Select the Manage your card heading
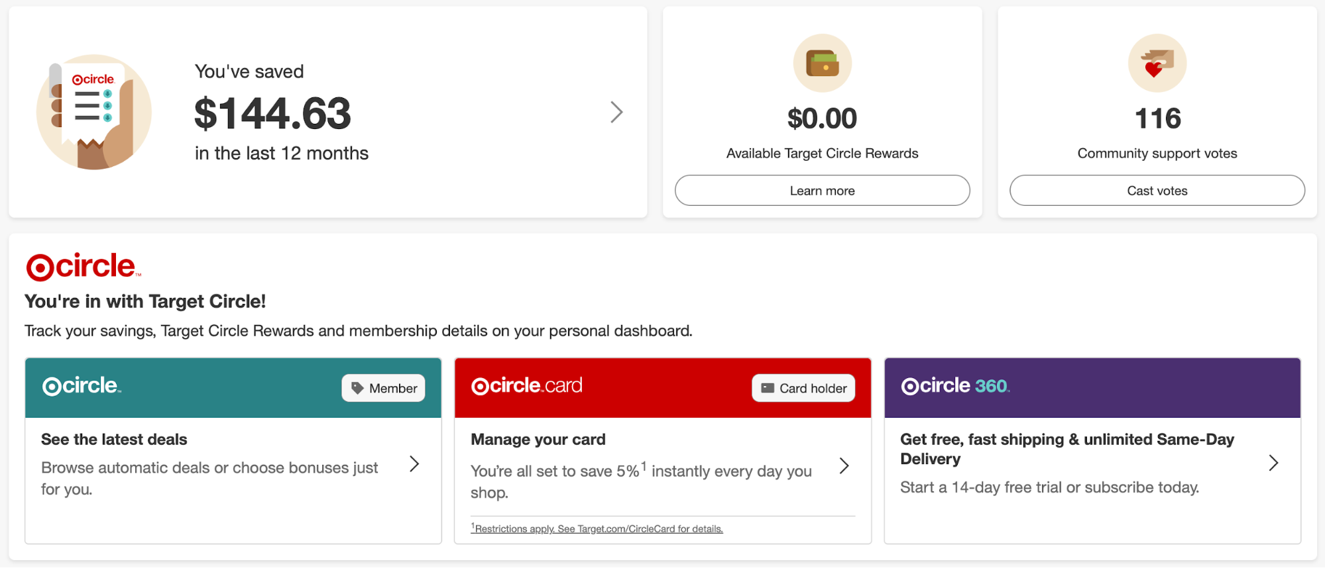This screenshot has width=1325, height=568. [538, 440]
